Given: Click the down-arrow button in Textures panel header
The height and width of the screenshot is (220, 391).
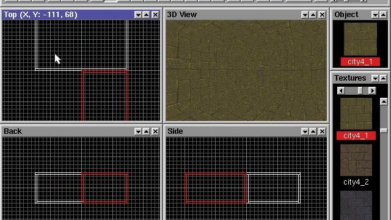Looking at the screenshot, I should tap(375, 78).
